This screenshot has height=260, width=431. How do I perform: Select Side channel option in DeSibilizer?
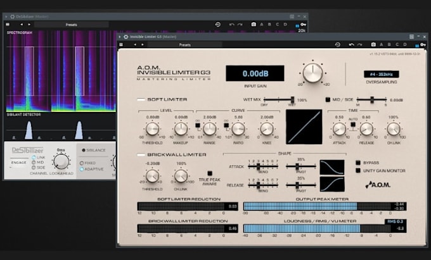[x=34, y=167]
